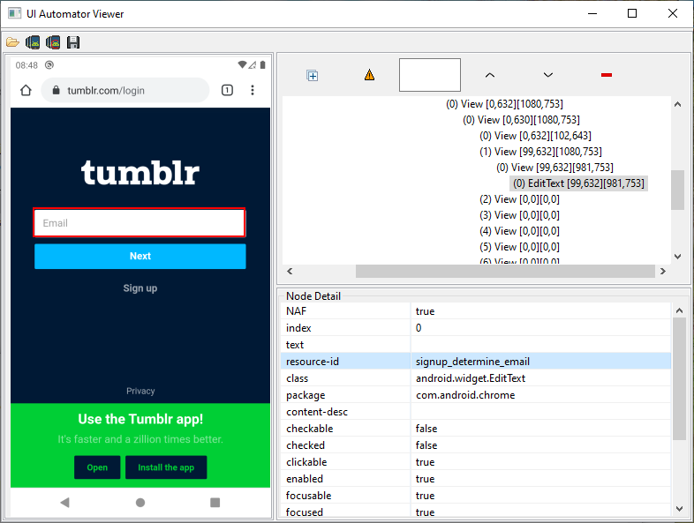This screenshot has width=694, height=523.
Task: Click the enabled property row label
Action: pos(305,479)
